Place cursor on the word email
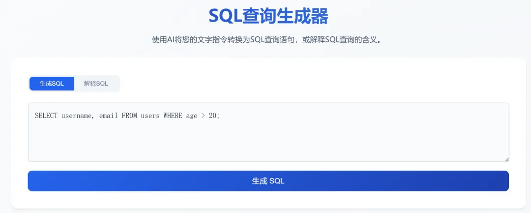 [x=108, y=116]
